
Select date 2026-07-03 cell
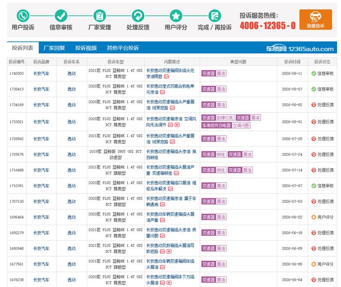(292, 201)
